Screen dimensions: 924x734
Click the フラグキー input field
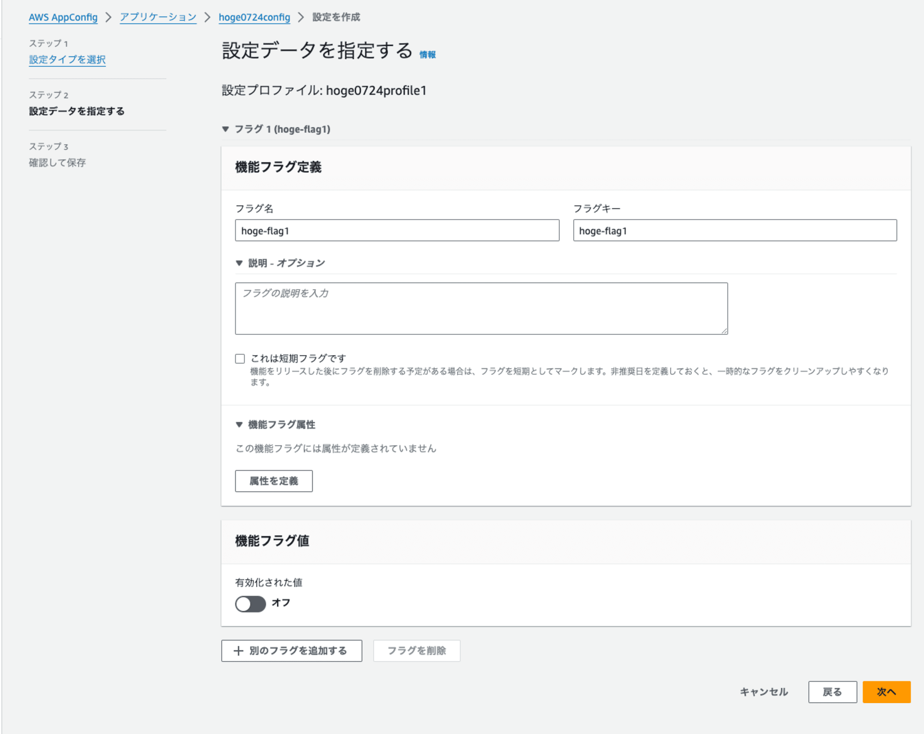(735, 231)
